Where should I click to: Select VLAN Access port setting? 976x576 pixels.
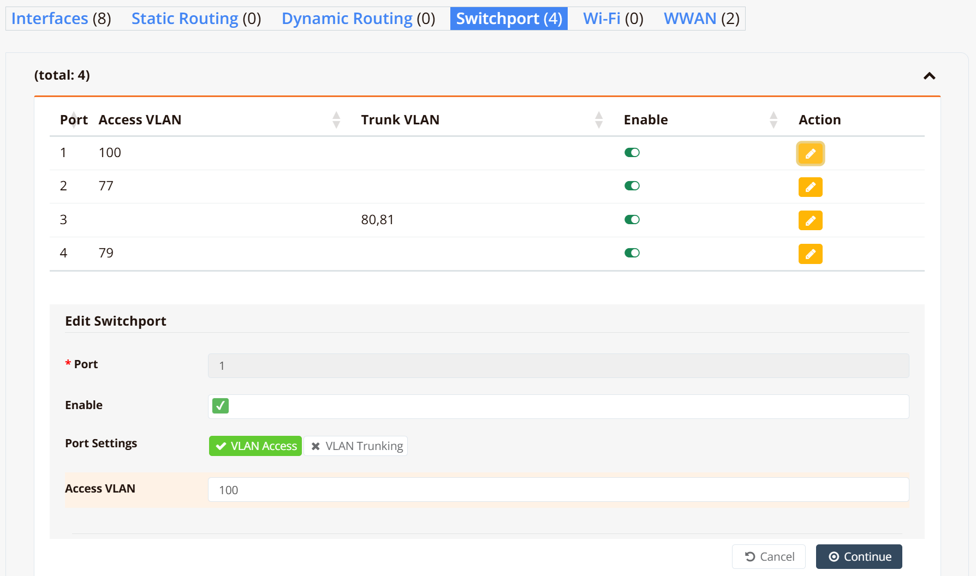[x=255, y=446]
